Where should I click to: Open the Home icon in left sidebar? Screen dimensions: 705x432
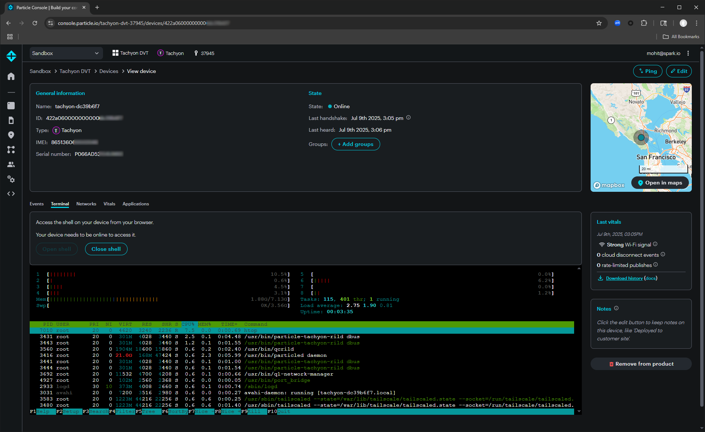(x=11, y=76)
